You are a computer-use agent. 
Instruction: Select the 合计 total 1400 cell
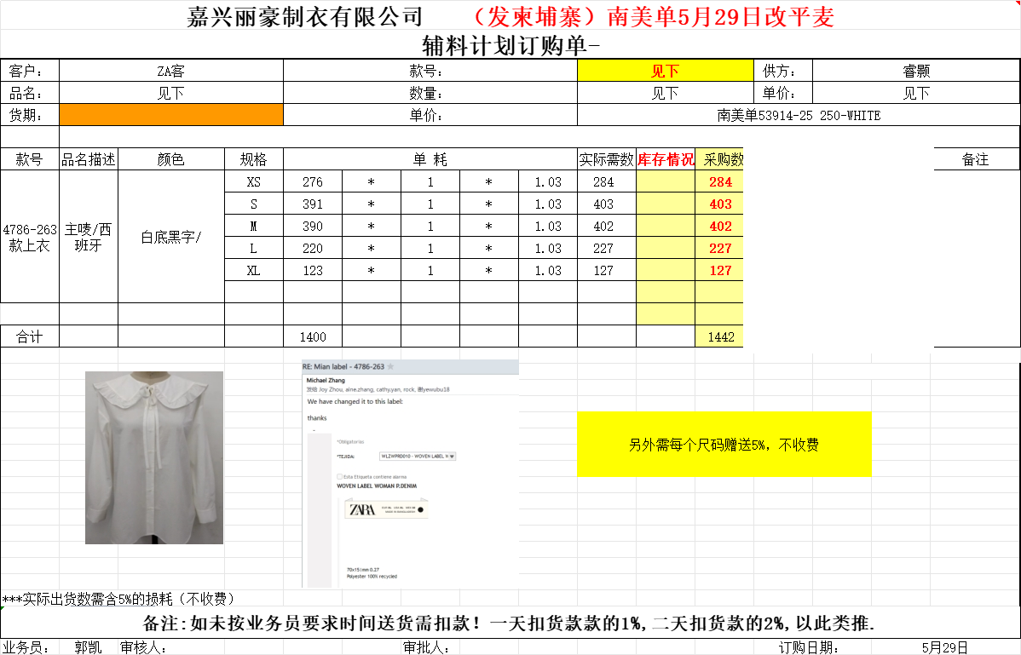click(313, 337)
